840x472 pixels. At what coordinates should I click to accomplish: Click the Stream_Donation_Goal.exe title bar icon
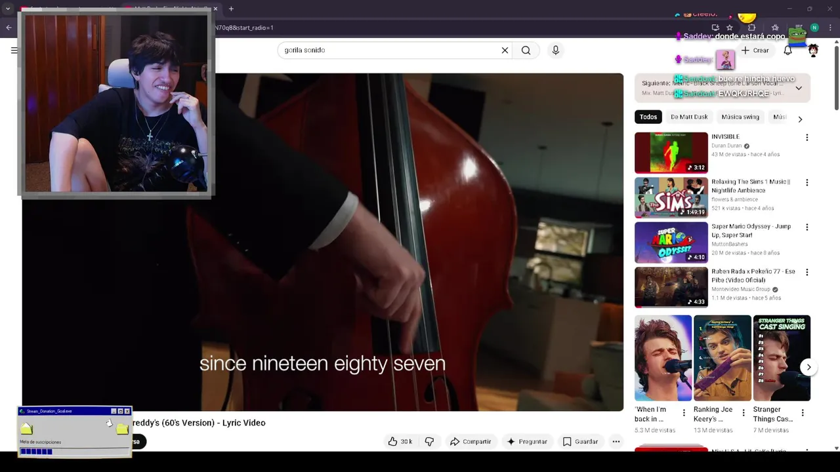[x=22, y=411]
